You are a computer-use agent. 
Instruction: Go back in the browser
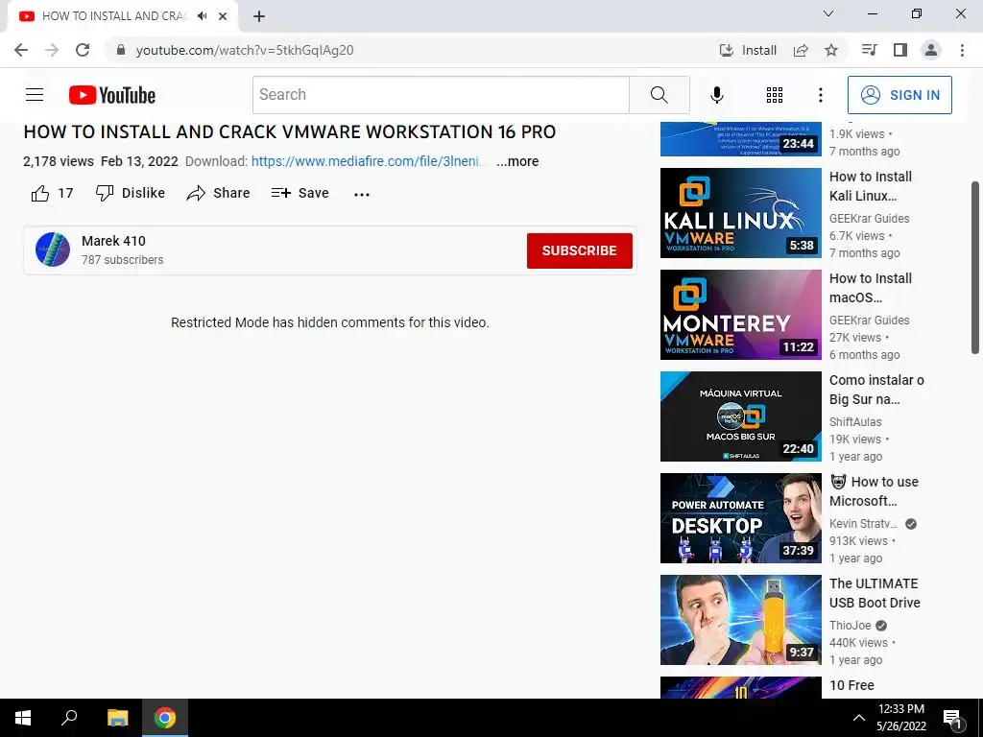tap(21, 50)
